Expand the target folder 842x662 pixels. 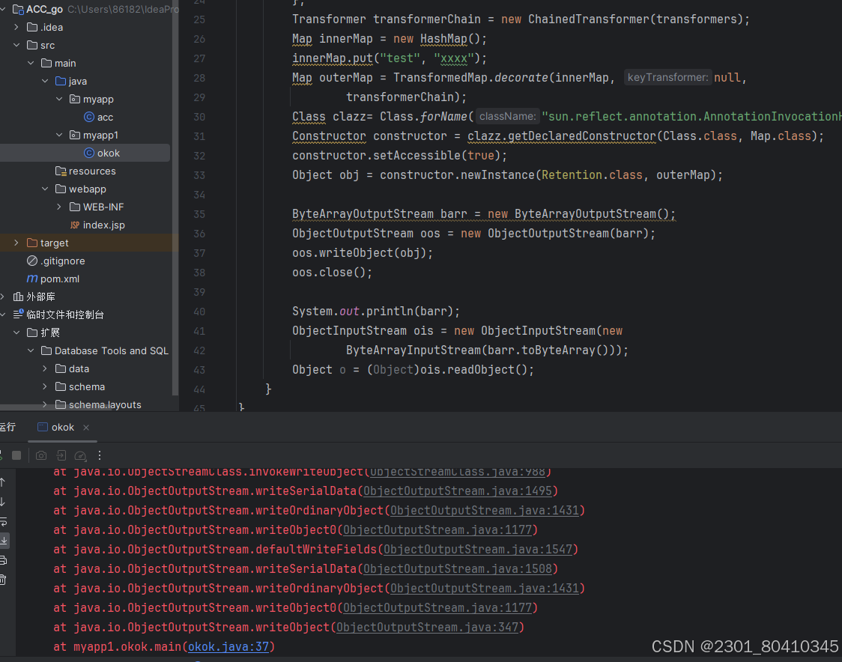tap(16, 243)
